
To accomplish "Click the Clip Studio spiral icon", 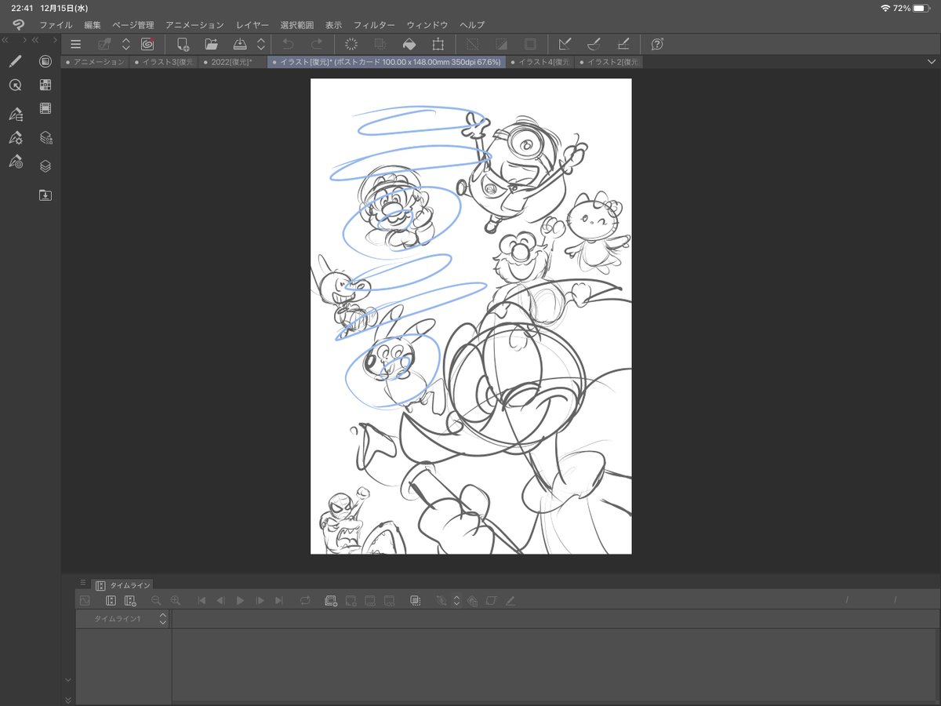I will (147, 45).
